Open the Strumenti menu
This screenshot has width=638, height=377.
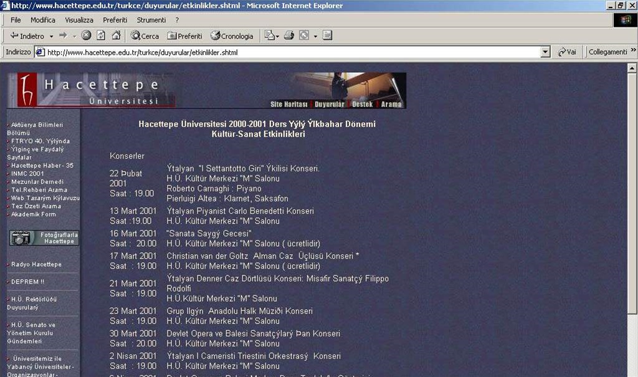[151, 20]
